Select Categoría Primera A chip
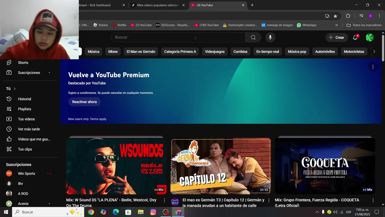The height and width of the screenshot is (217, 385). 180,52
